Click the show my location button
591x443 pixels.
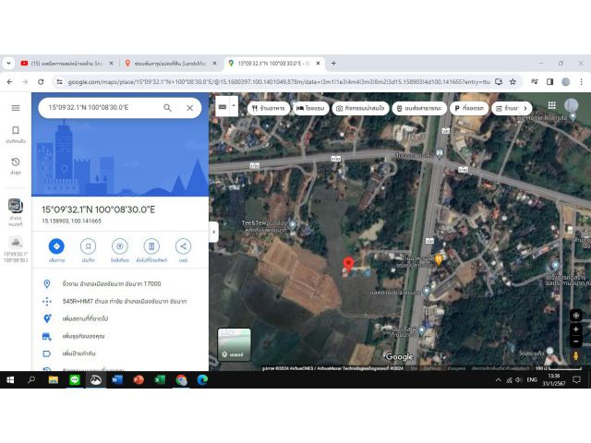[x=576, y=316]
